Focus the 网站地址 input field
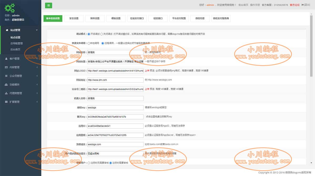Image resolution: width=315 pixels, height=176 pixels. [x=115, y=80]
